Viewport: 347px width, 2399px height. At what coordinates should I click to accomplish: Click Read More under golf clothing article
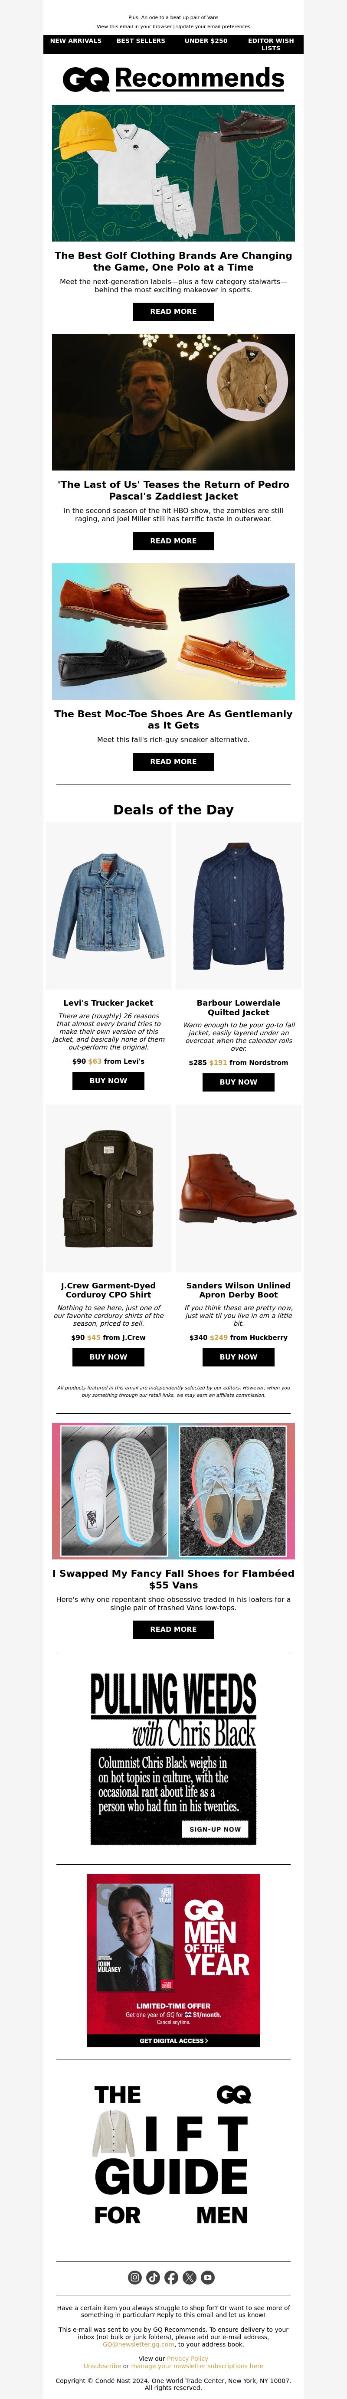click(x=173, y=312)
